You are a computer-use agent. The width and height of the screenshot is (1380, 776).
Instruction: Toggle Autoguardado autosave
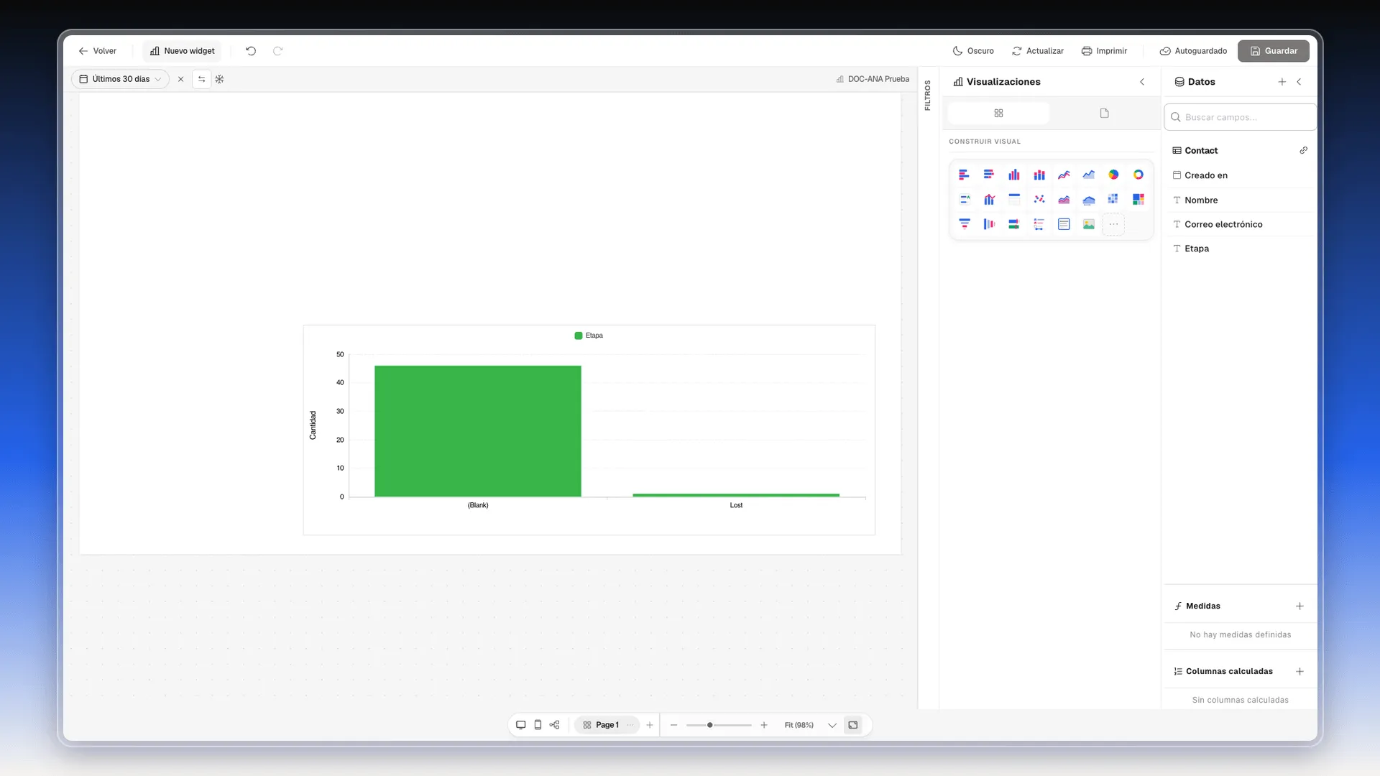(1193, 51)
